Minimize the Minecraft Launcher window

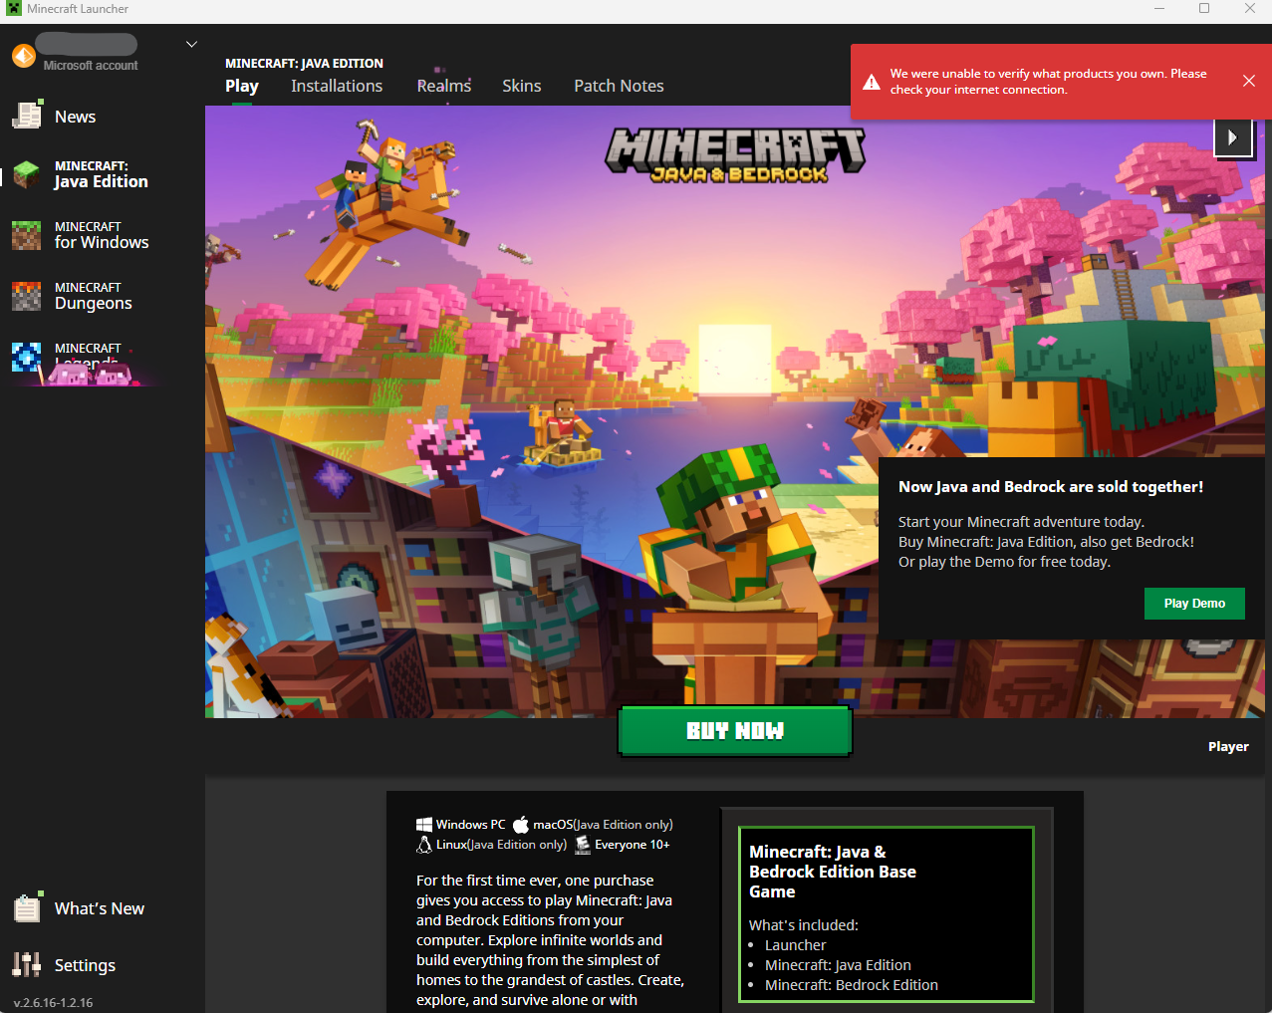click(1159, 9)
